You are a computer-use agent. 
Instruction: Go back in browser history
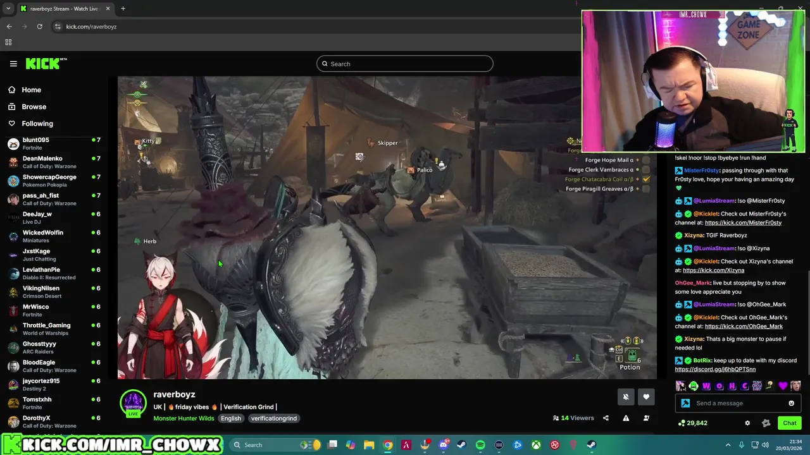(9, 27)
